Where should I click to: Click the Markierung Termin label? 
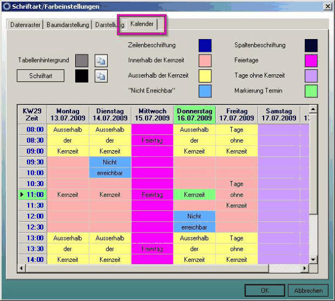[x=258, y=91]
